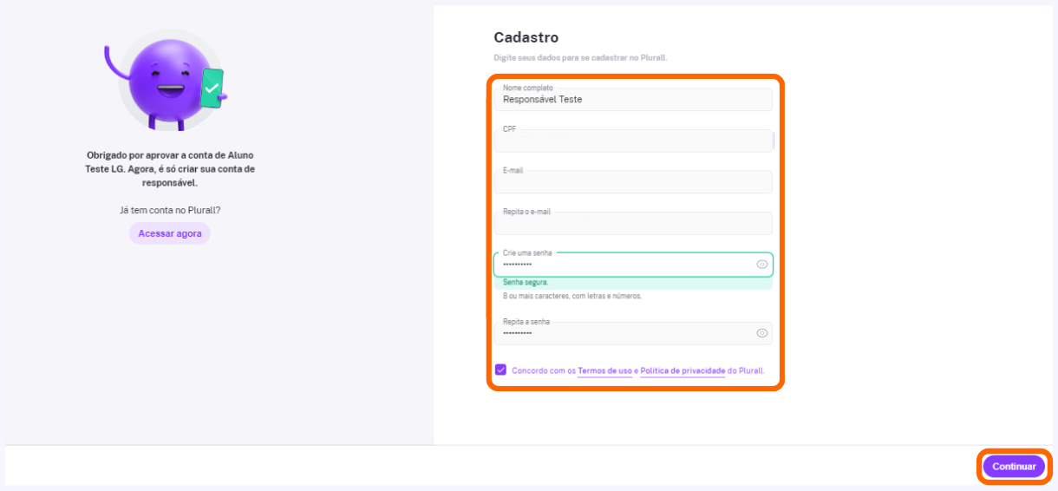Click the 'Acessar agora' button
1058x491 pixels.
[x=170, y=233]
